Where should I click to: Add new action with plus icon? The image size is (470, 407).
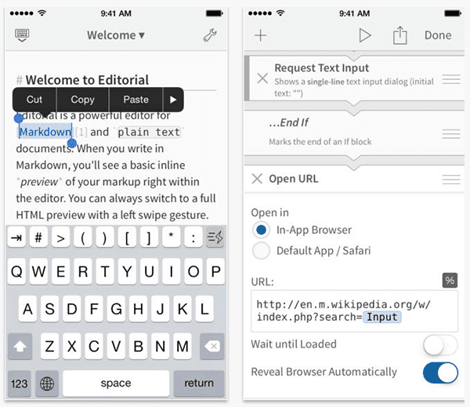coord(261,35)
